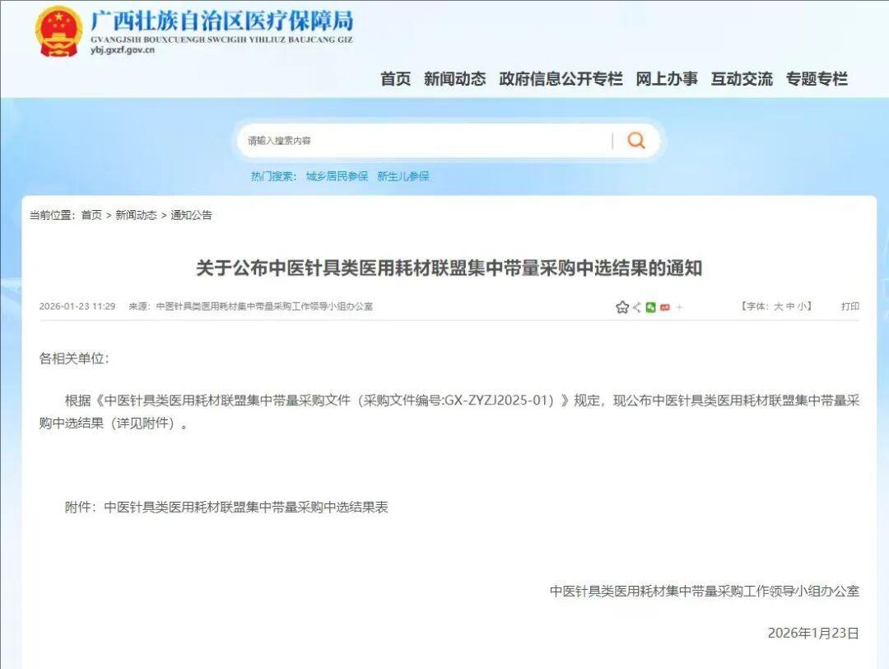Click hot search term 城乡居民参保

pyautogui.click(x=337, y=176)
